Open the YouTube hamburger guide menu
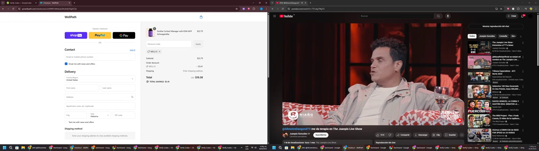This screenshot has height=151, width=539. (275, 16)
